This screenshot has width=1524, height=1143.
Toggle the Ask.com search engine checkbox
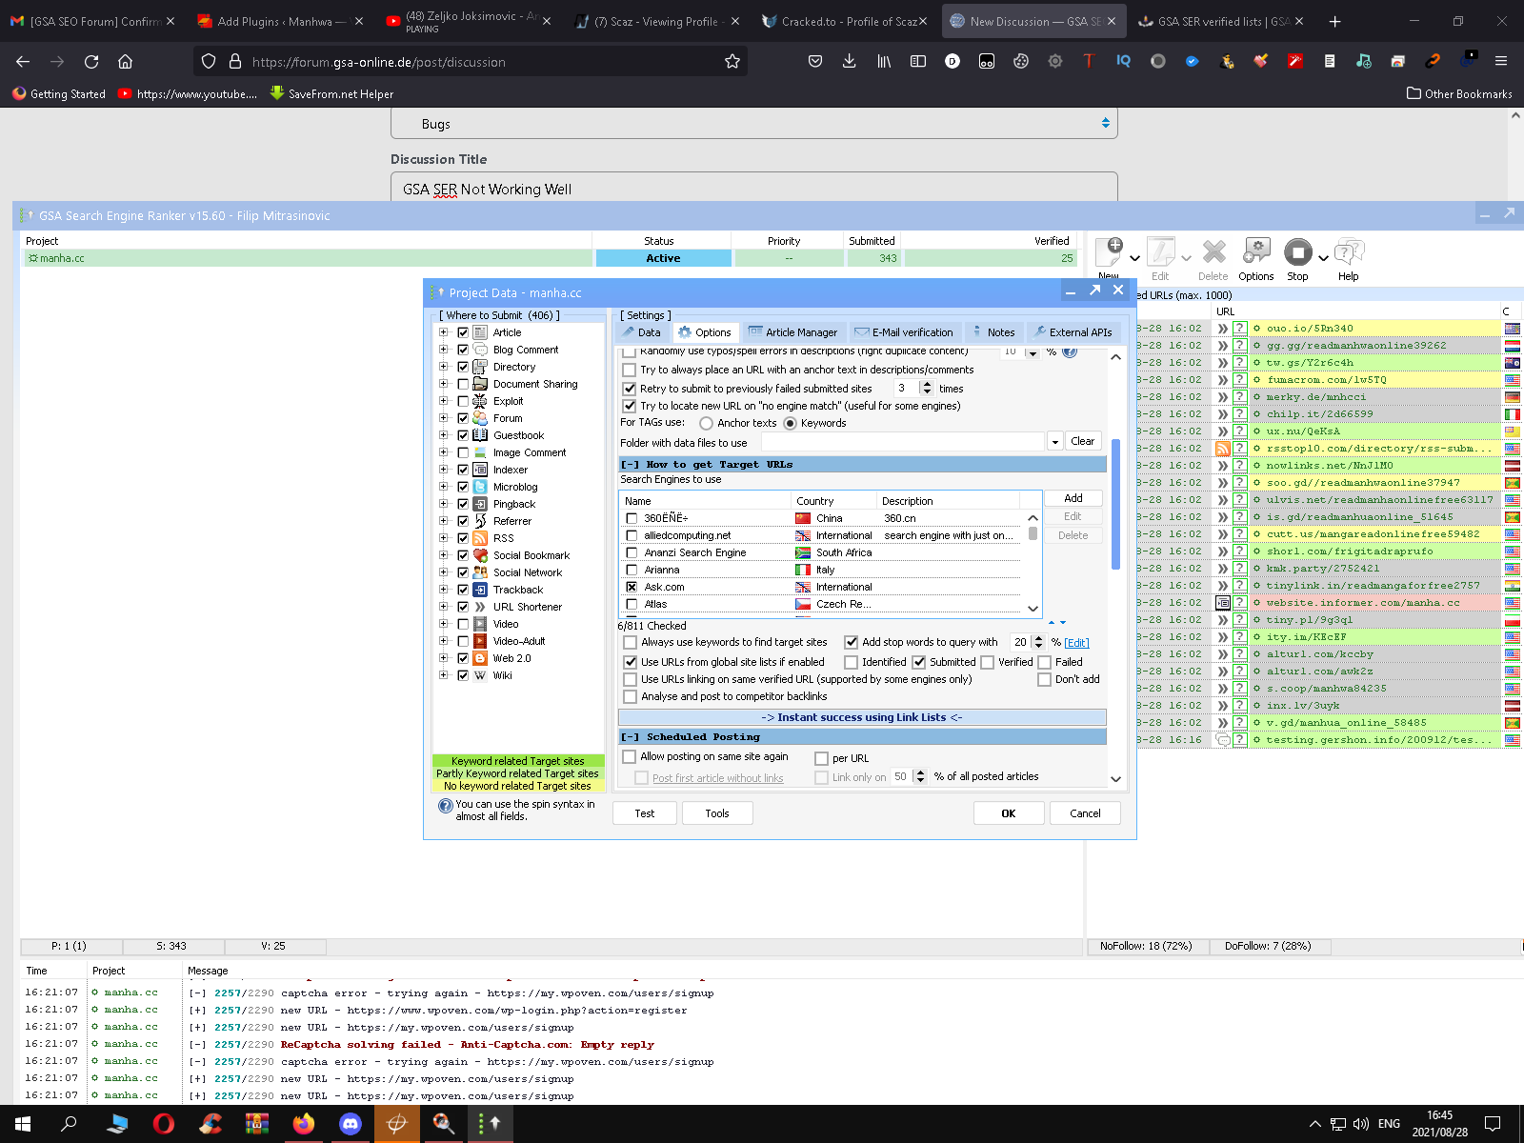pyautogui.click(x=632, y=587)
